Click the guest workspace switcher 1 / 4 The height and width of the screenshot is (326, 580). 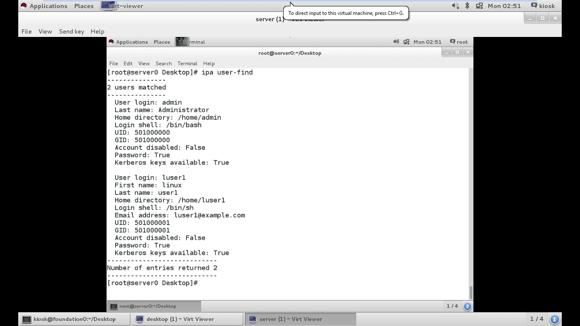(452, 306)
